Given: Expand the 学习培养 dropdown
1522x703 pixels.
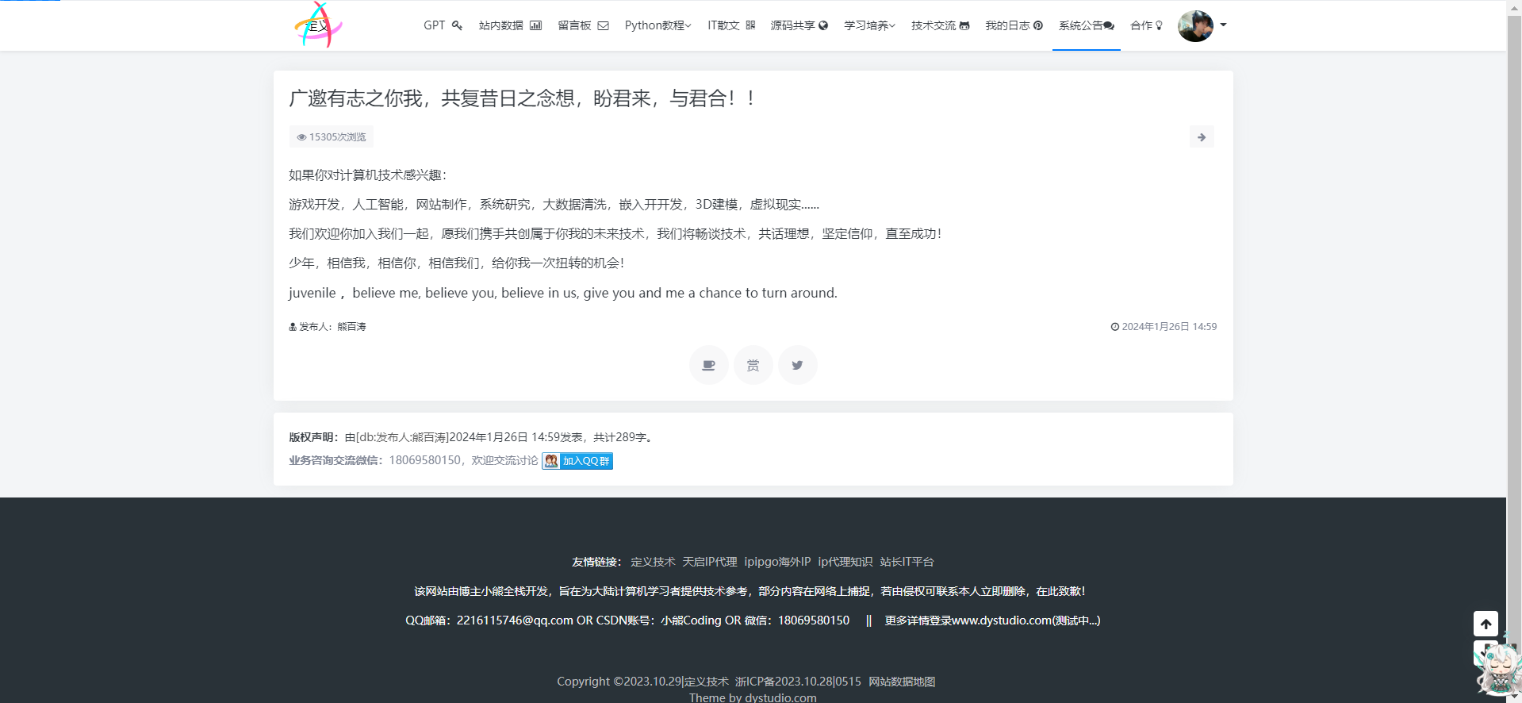Looking at the screenshot, I should tap(869, 25).
